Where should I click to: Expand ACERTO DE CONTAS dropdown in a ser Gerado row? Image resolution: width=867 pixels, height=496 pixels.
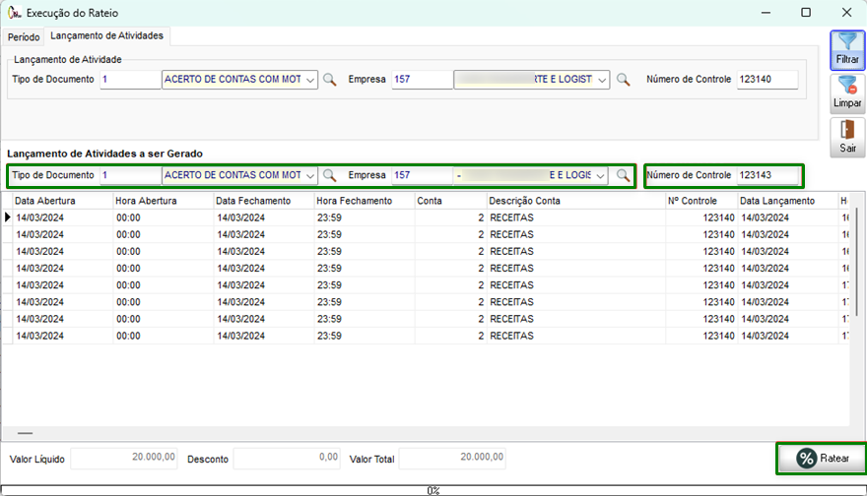(310, 175)
